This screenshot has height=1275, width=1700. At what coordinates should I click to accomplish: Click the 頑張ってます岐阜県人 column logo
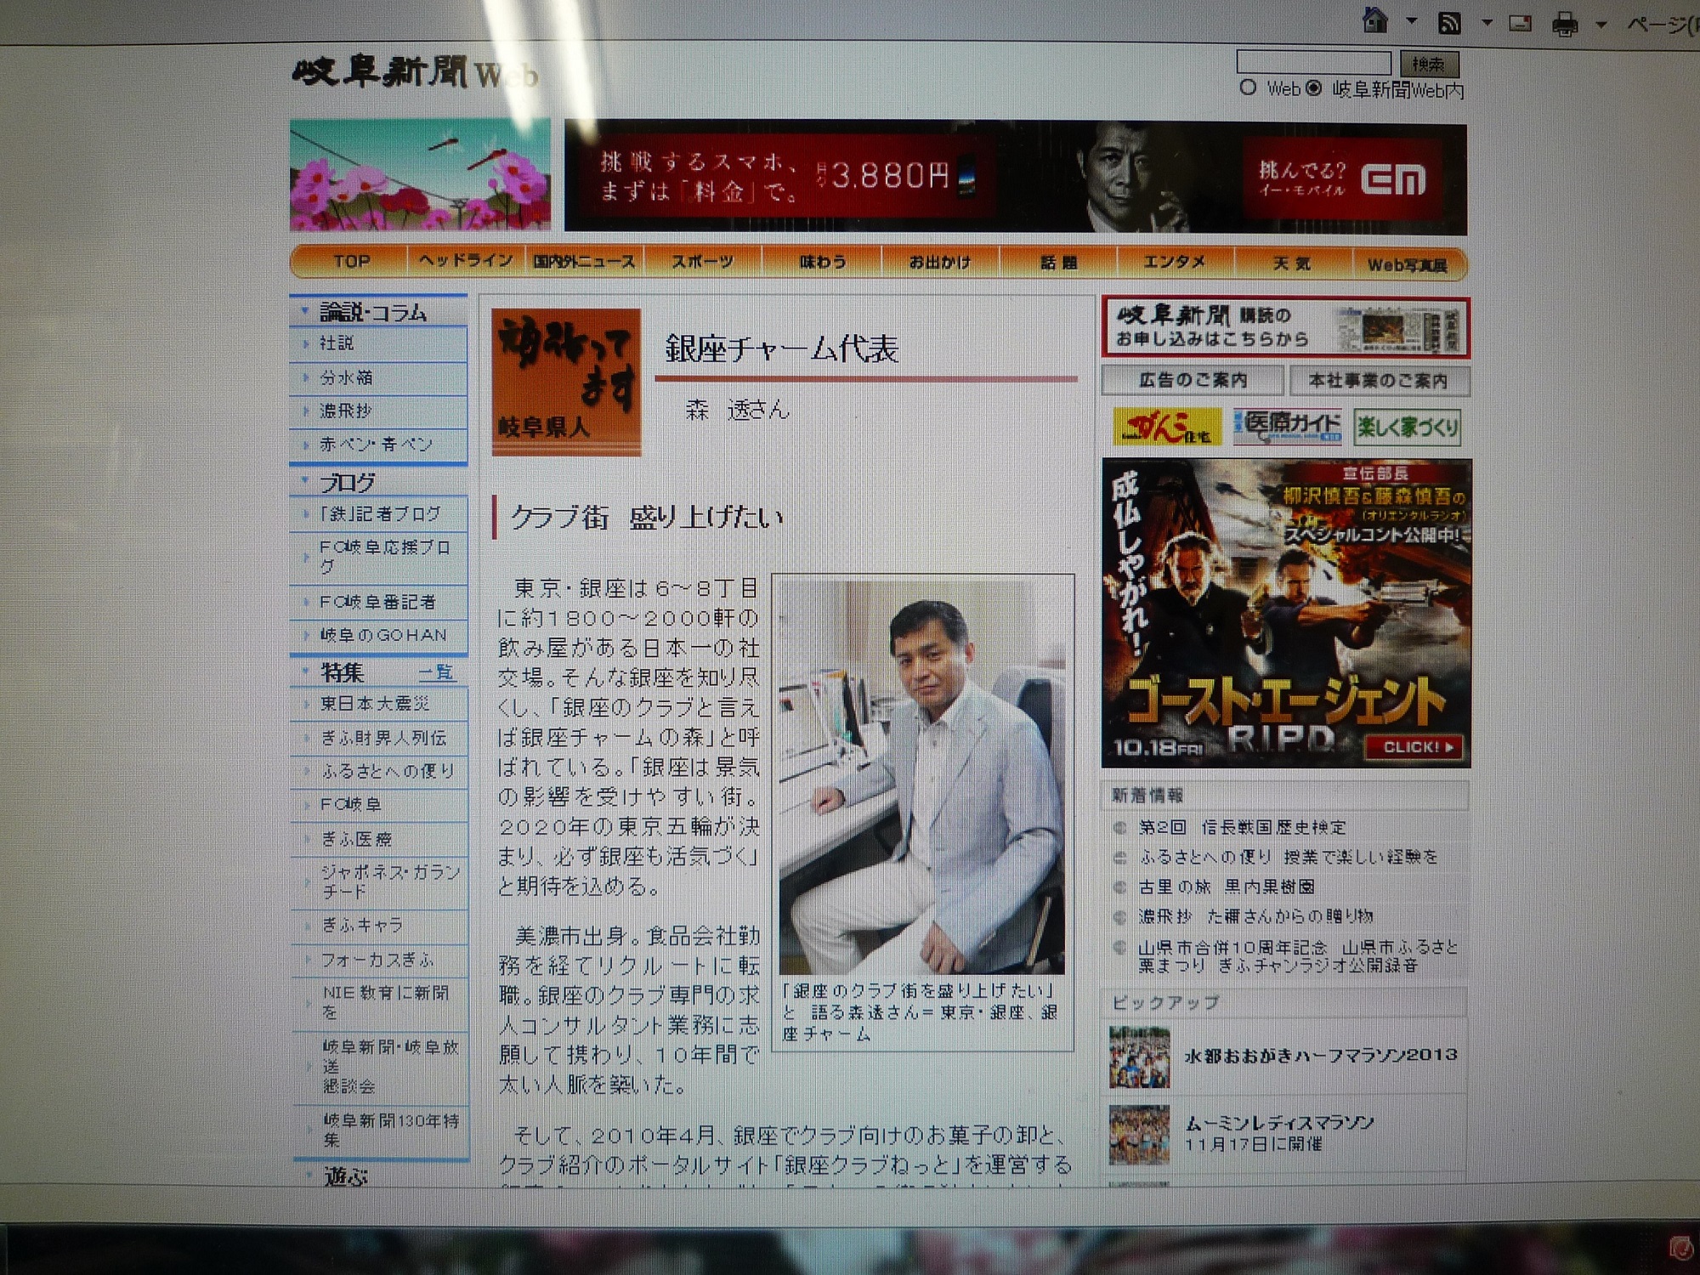pyautogui.click(x=566, y=382)
